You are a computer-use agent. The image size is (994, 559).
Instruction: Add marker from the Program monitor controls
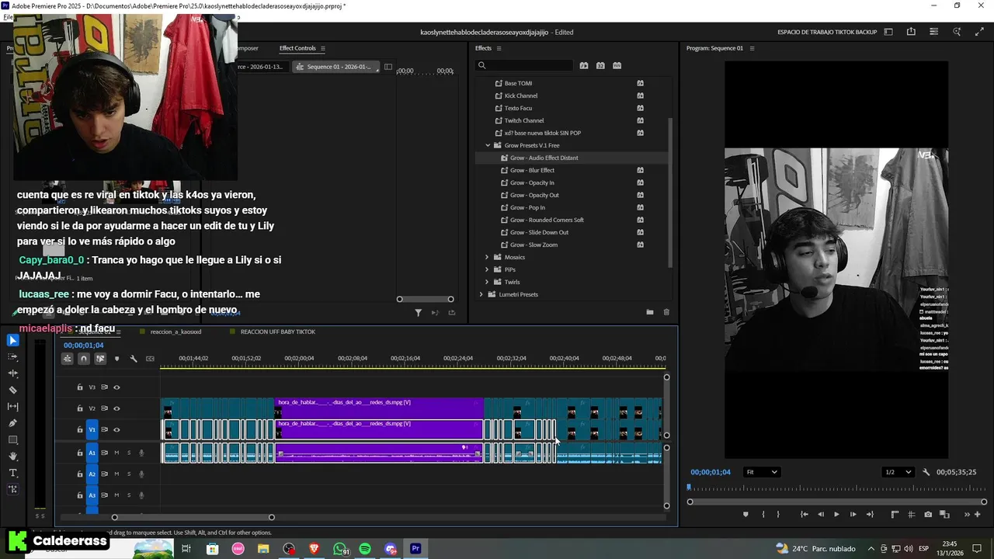745,514
